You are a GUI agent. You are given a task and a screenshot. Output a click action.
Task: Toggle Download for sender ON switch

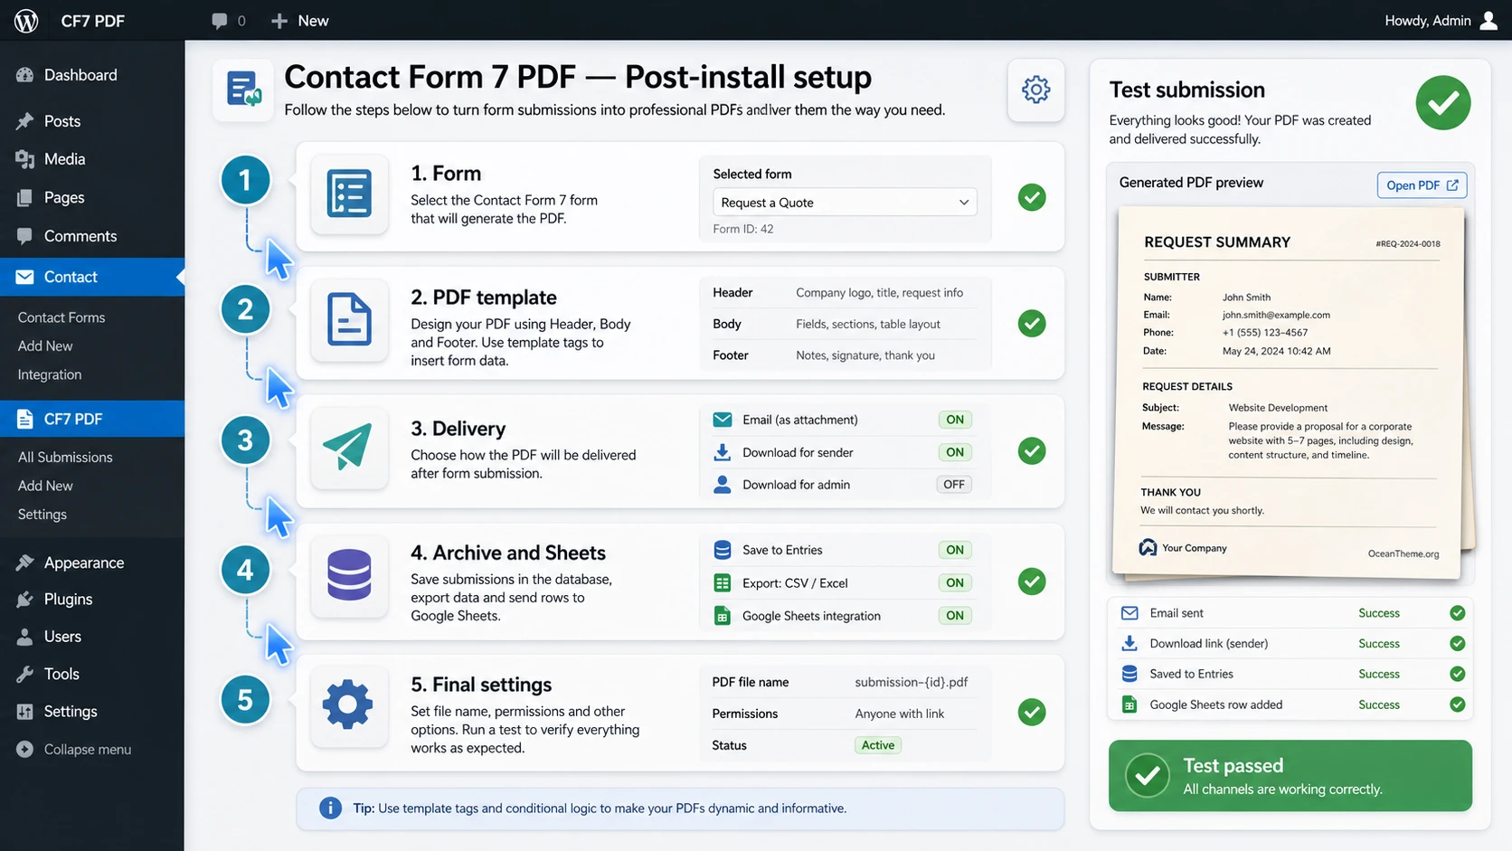click(x=955, y=452)
